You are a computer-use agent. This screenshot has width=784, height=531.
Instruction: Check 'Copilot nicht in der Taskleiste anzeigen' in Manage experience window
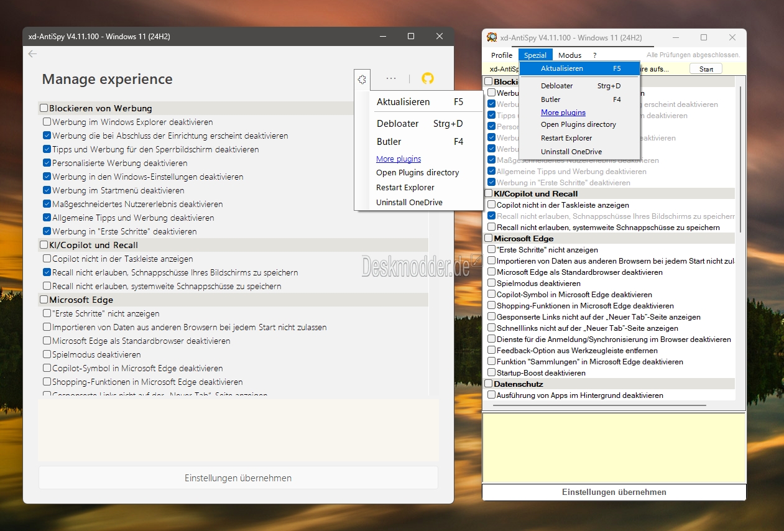[47, 259]
